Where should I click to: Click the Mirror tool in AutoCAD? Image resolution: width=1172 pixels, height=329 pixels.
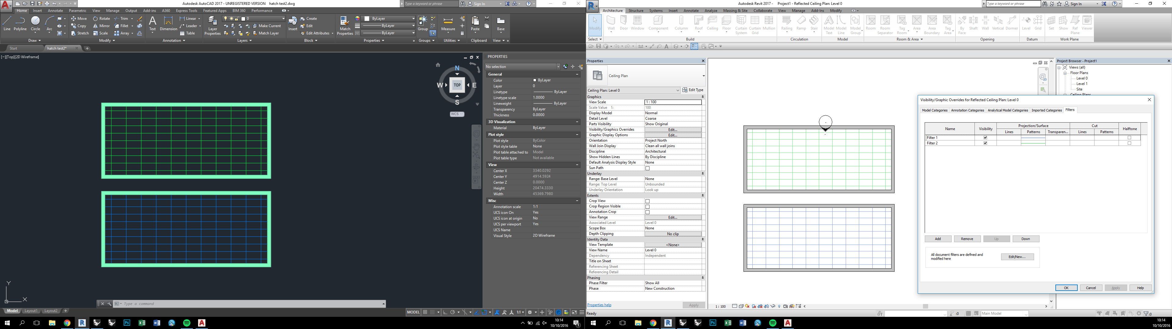pos(101,26)
